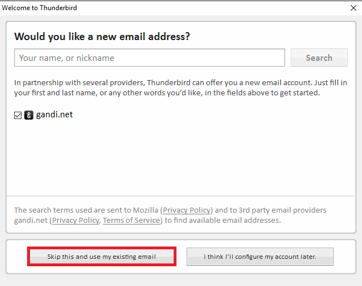
Task: Uncheck the gandi.net provider checkbox
Action: [18, 115]
